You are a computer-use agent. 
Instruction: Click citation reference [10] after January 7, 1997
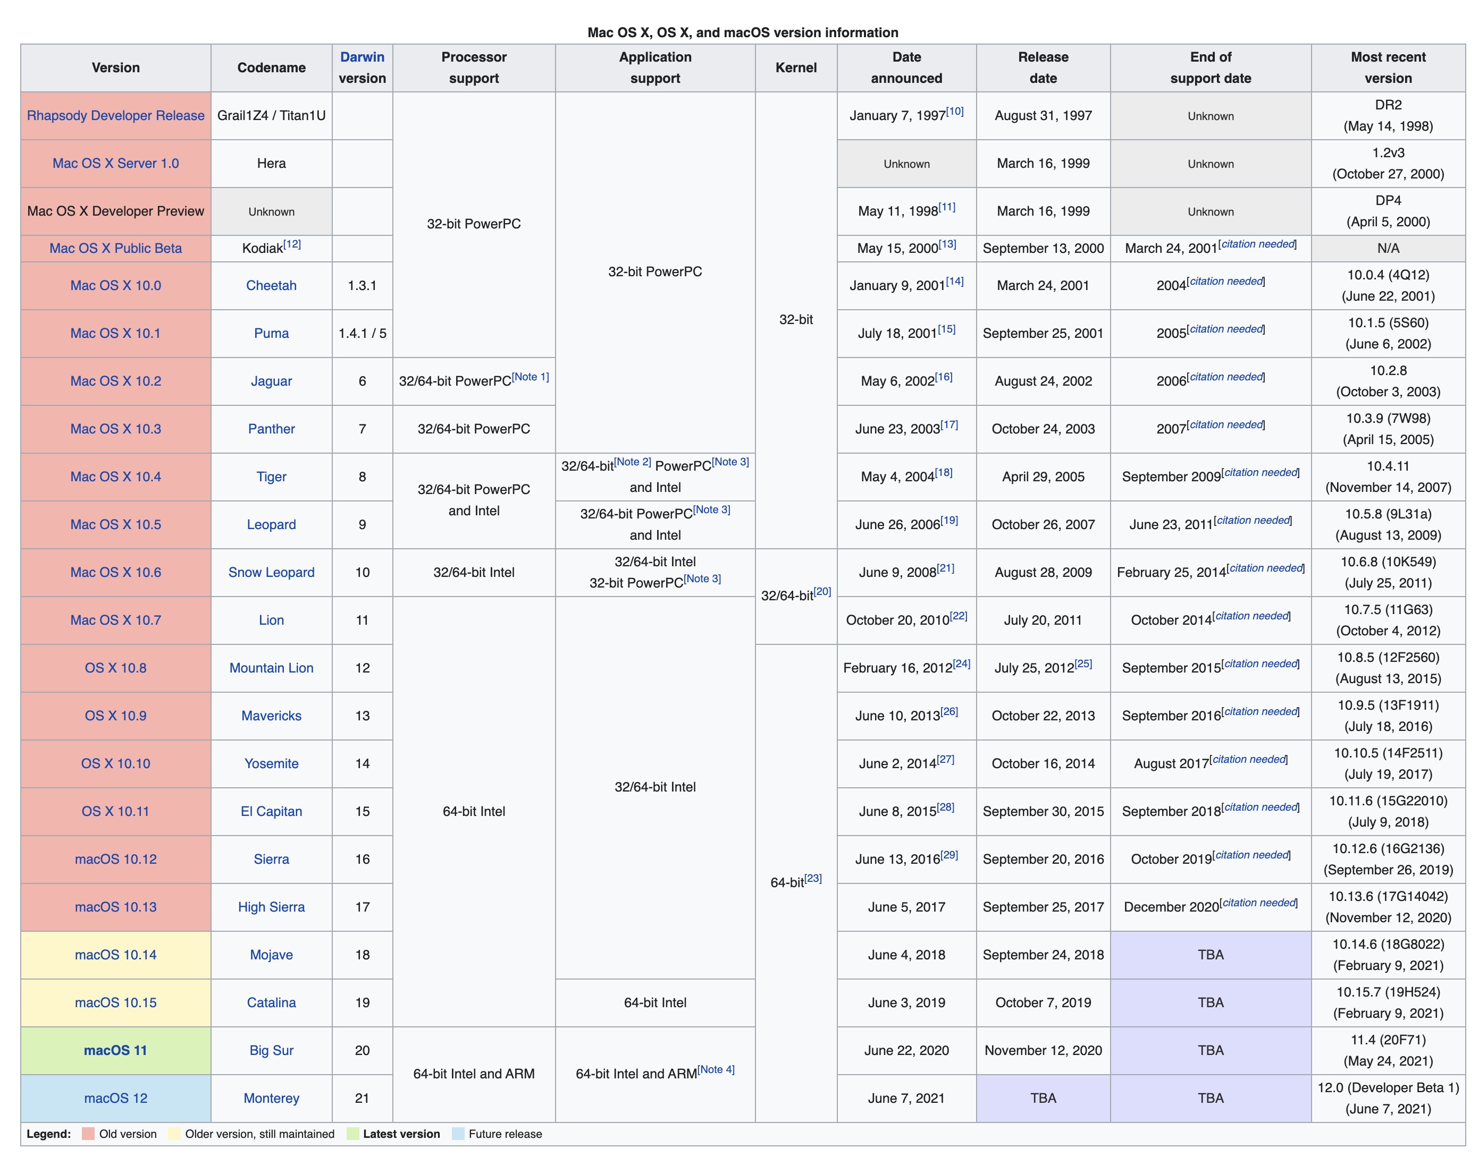click(954, 111)
